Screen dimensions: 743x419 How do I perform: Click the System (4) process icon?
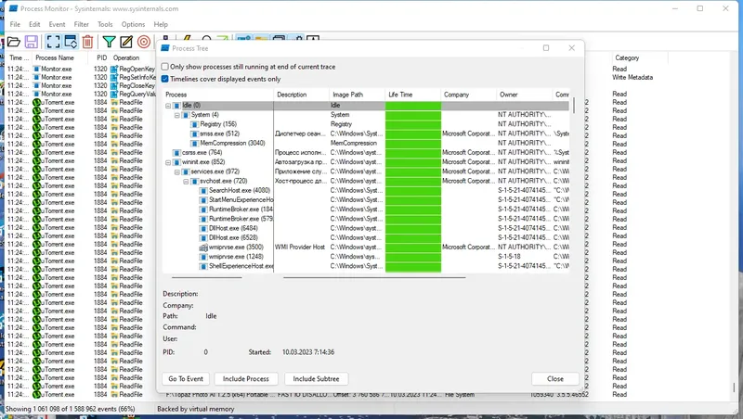[x=186, y=115]
